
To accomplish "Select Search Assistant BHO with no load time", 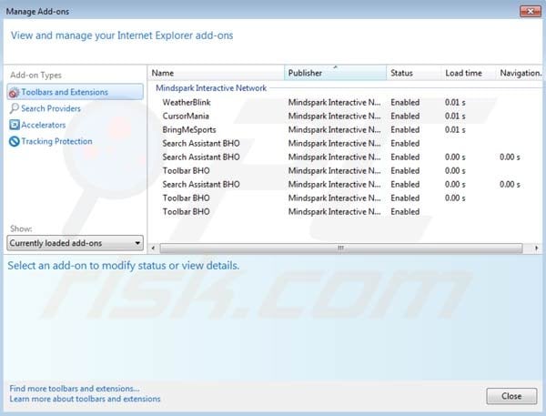I will tap(201, 143).
